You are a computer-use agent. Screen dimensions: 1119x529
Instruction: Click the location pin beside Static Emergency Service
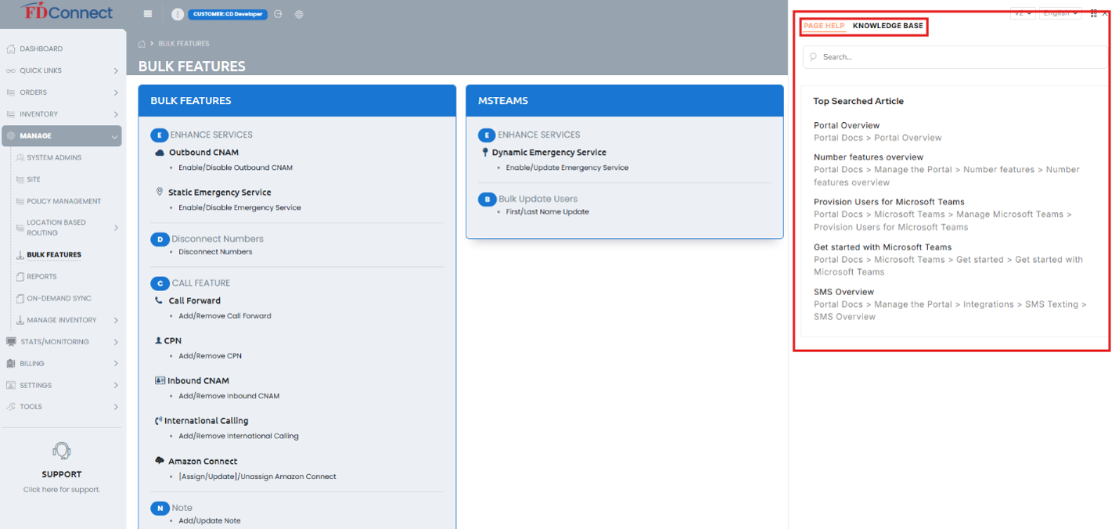pyautogui.click(x=160, y=192)
